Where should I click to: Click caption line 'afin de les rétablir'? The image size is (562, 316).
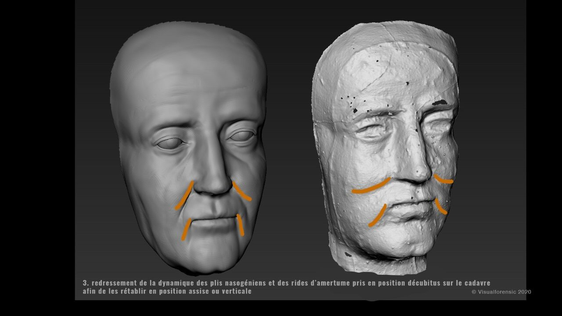[x=167, y=291]
